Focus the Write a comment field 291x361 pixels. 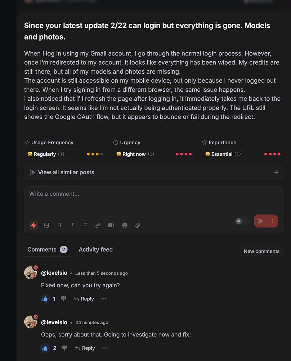click(x=154, y=200)
